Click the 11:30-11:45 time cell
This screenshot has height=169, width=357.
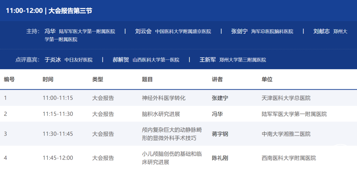[58, 134]
